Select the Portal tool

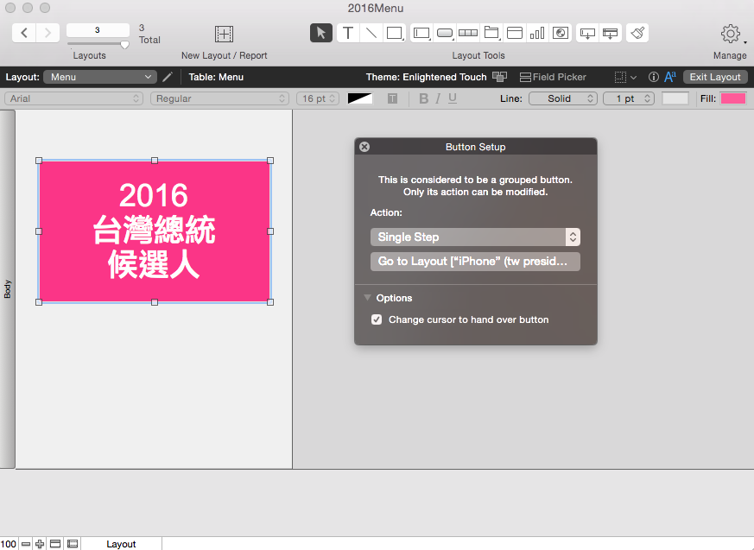point(515,33)
